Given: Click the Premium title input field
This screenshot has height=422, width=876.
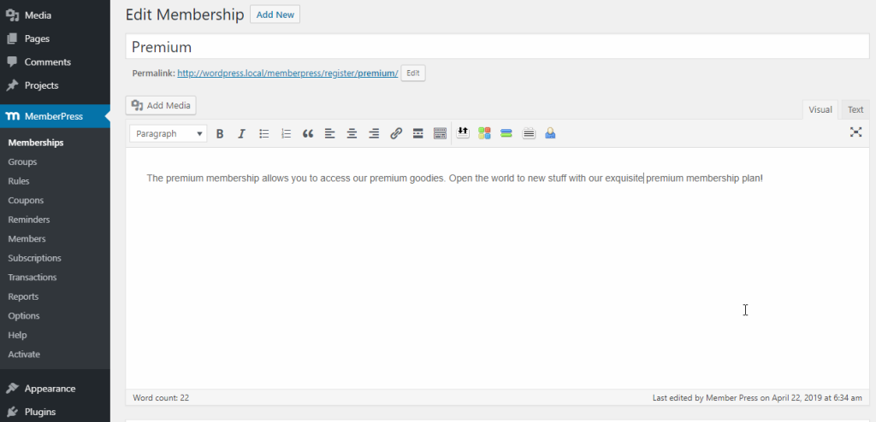Looking at the screenshot, I should click(496, 47).
